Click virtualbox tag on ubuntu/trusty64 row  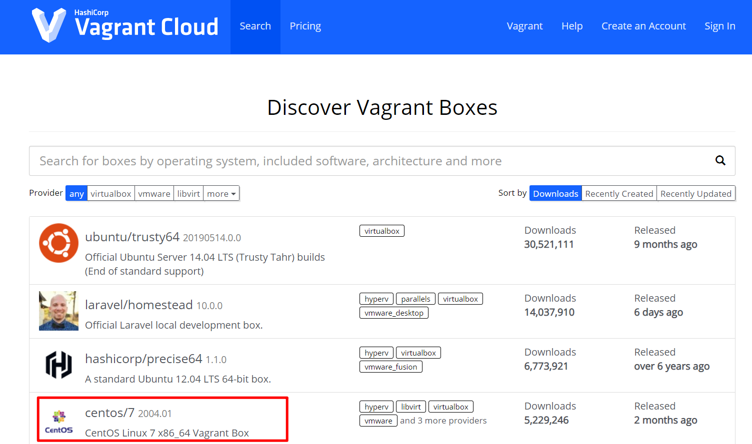pos(382,231)
